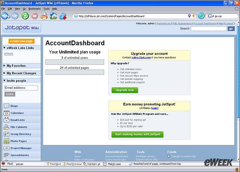Click the red Stop loading icon
240x172 pixels.
pos(34,16)
